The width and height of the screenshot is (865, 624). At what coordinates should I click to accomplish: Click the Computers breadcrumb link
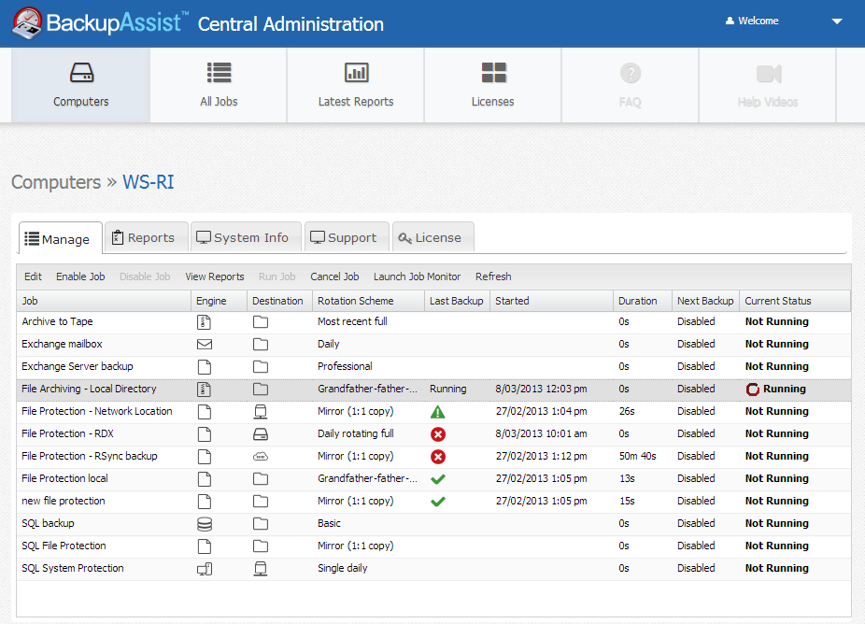click(x=56, y=182)
